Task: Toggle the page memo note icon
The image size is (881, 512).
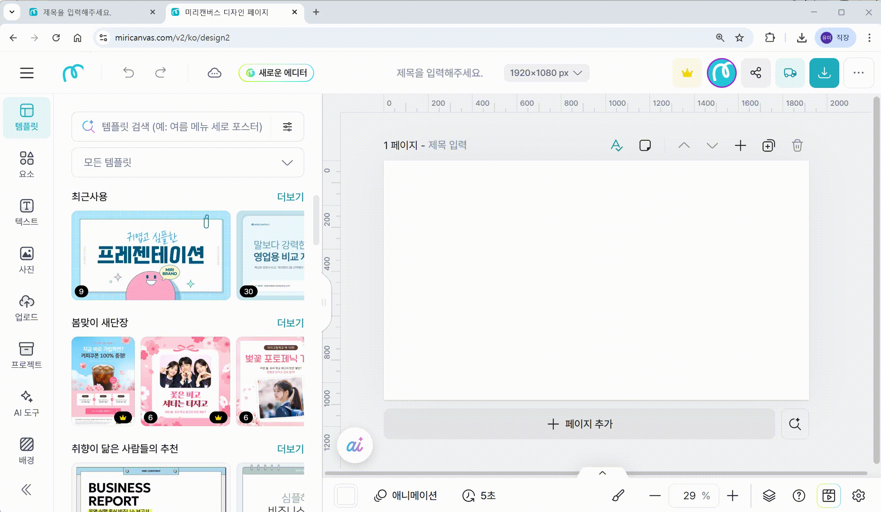Action: click(x=644, y=145)
